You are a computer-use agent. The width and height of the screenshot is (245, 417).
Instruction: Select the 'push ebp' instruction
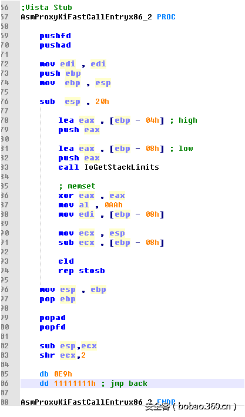(x=60, y=73)
